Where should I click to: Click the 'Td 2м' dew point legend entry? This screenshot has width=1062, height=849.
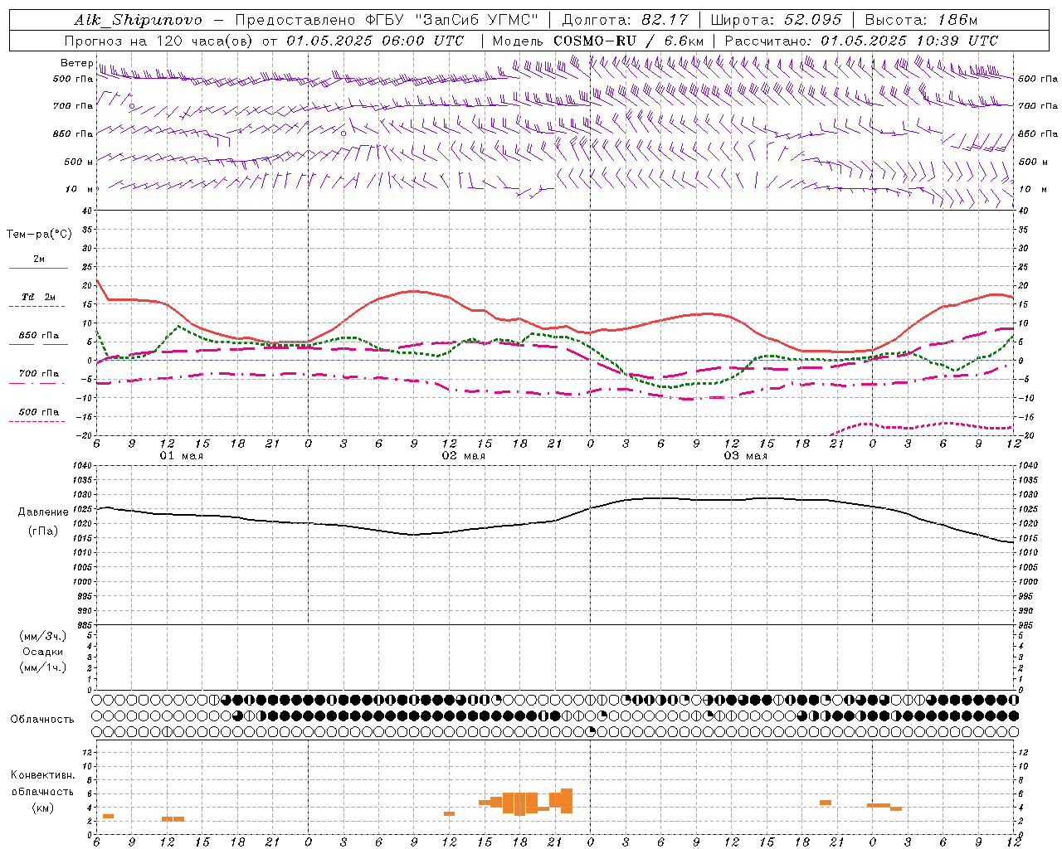click(x=38, y=297)
